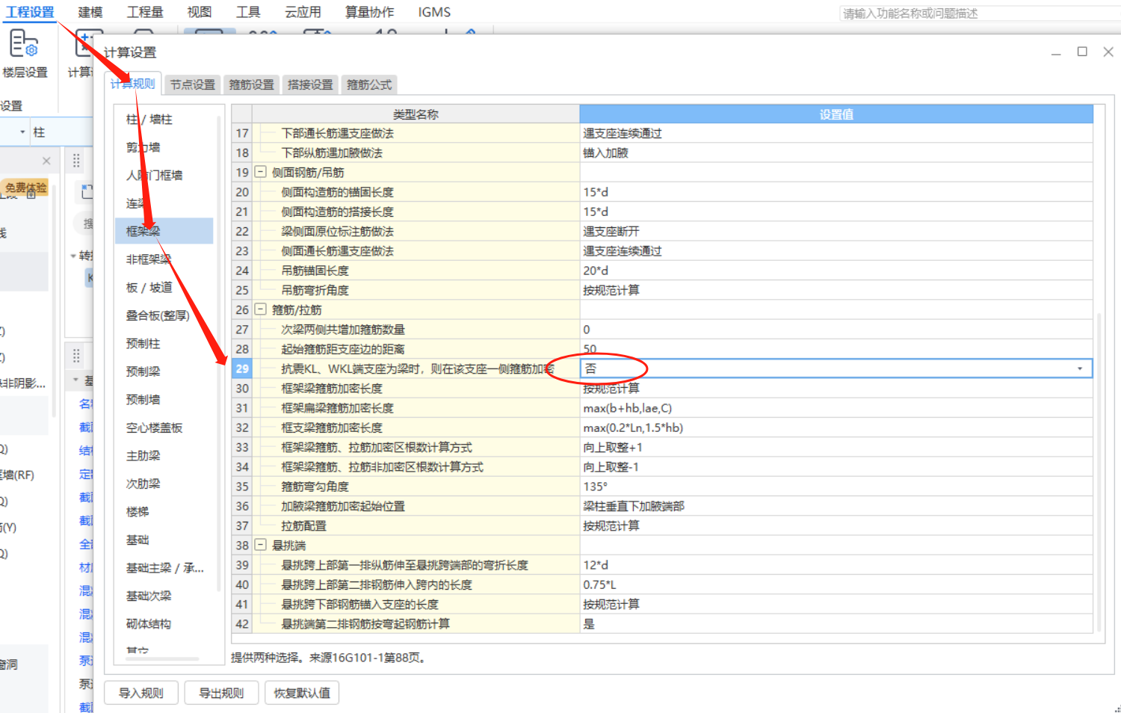The width and height of the screenshot is (1121, 713).
Task: Click the 向上取整+1 value in row 33
Action: [x=613, y=447]
